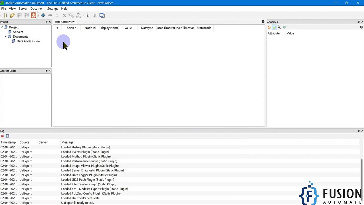Open the View menu
The image size is (364, 205).
tap(12, 9)
